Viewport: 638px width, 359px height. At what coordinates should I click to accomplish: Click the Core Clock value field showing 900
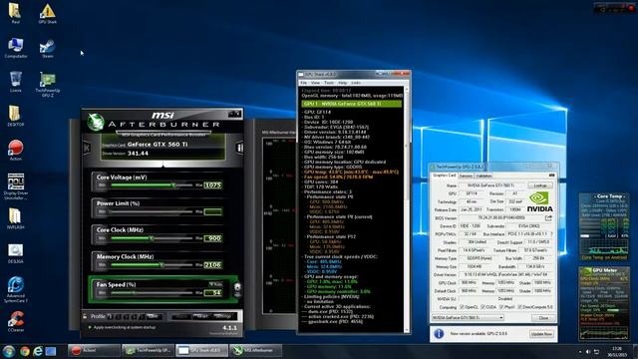[212, 238]
